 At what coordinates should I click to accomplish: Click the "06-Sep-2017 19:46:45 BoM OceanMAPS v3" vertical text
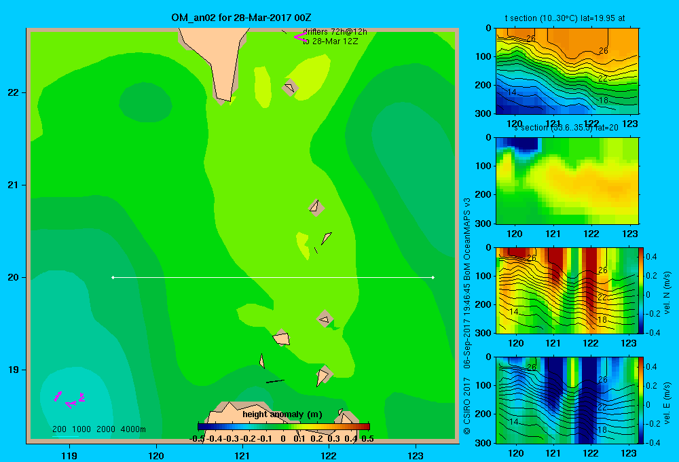pyautogui.click(x=467, y=283)
